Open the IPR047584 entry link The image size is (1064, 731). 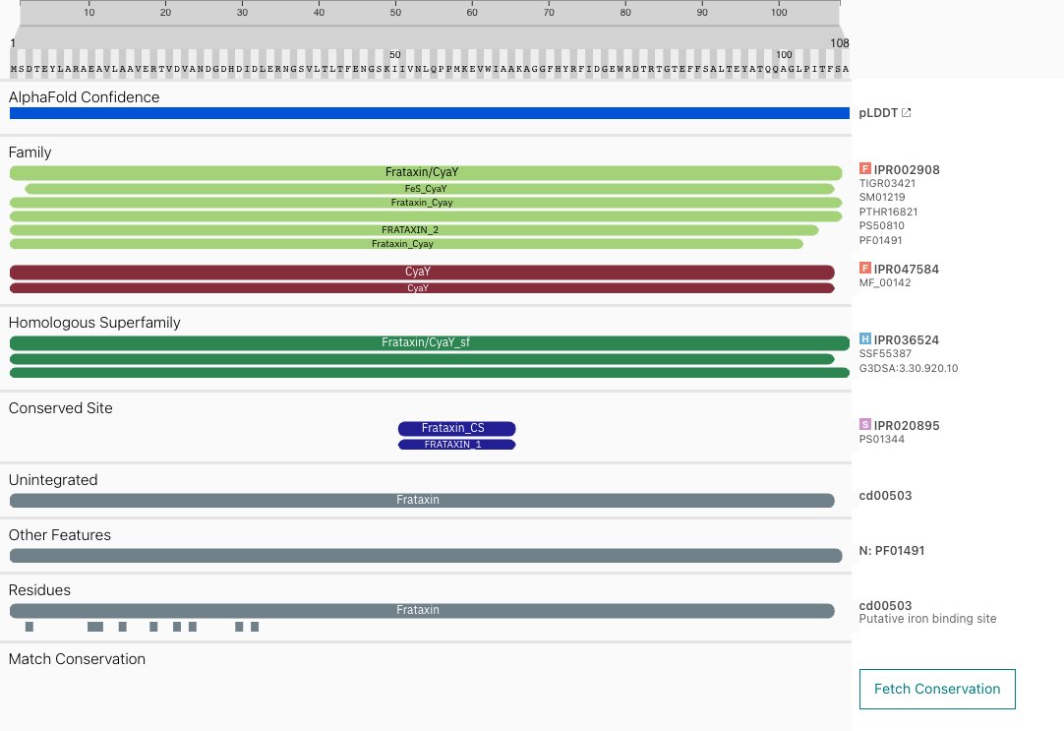[907, 269]
